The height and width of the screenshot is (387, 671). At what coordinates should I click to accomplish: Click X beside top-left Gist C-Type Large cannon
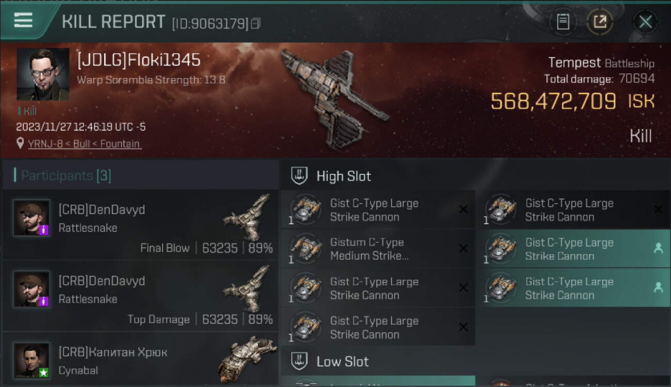point(463,209)
